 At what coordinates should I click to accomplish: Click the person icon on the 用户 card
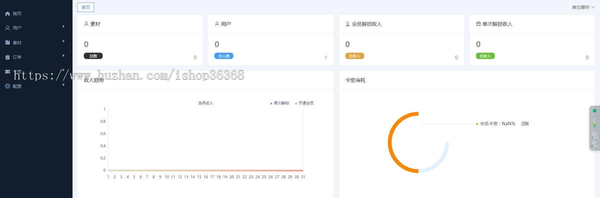point(216,23)
